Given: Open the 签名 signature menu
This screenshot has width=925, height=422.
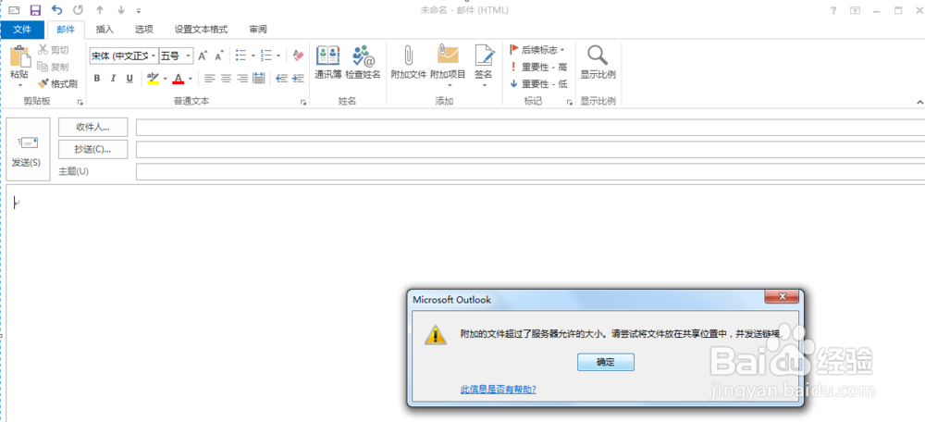Looking at the screenshot, I should point(484,66).
